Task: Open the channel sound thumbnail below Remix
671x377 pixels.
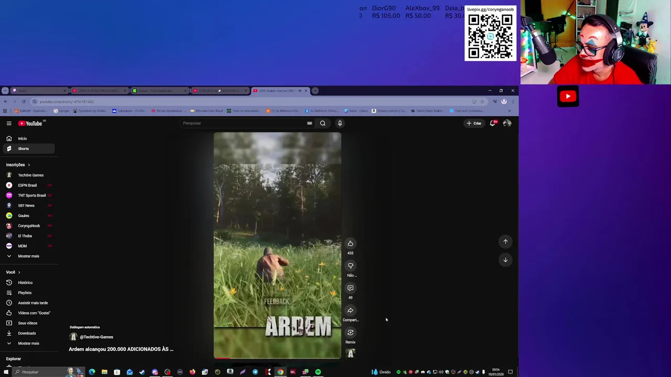Action: click(x=351, y=353)
